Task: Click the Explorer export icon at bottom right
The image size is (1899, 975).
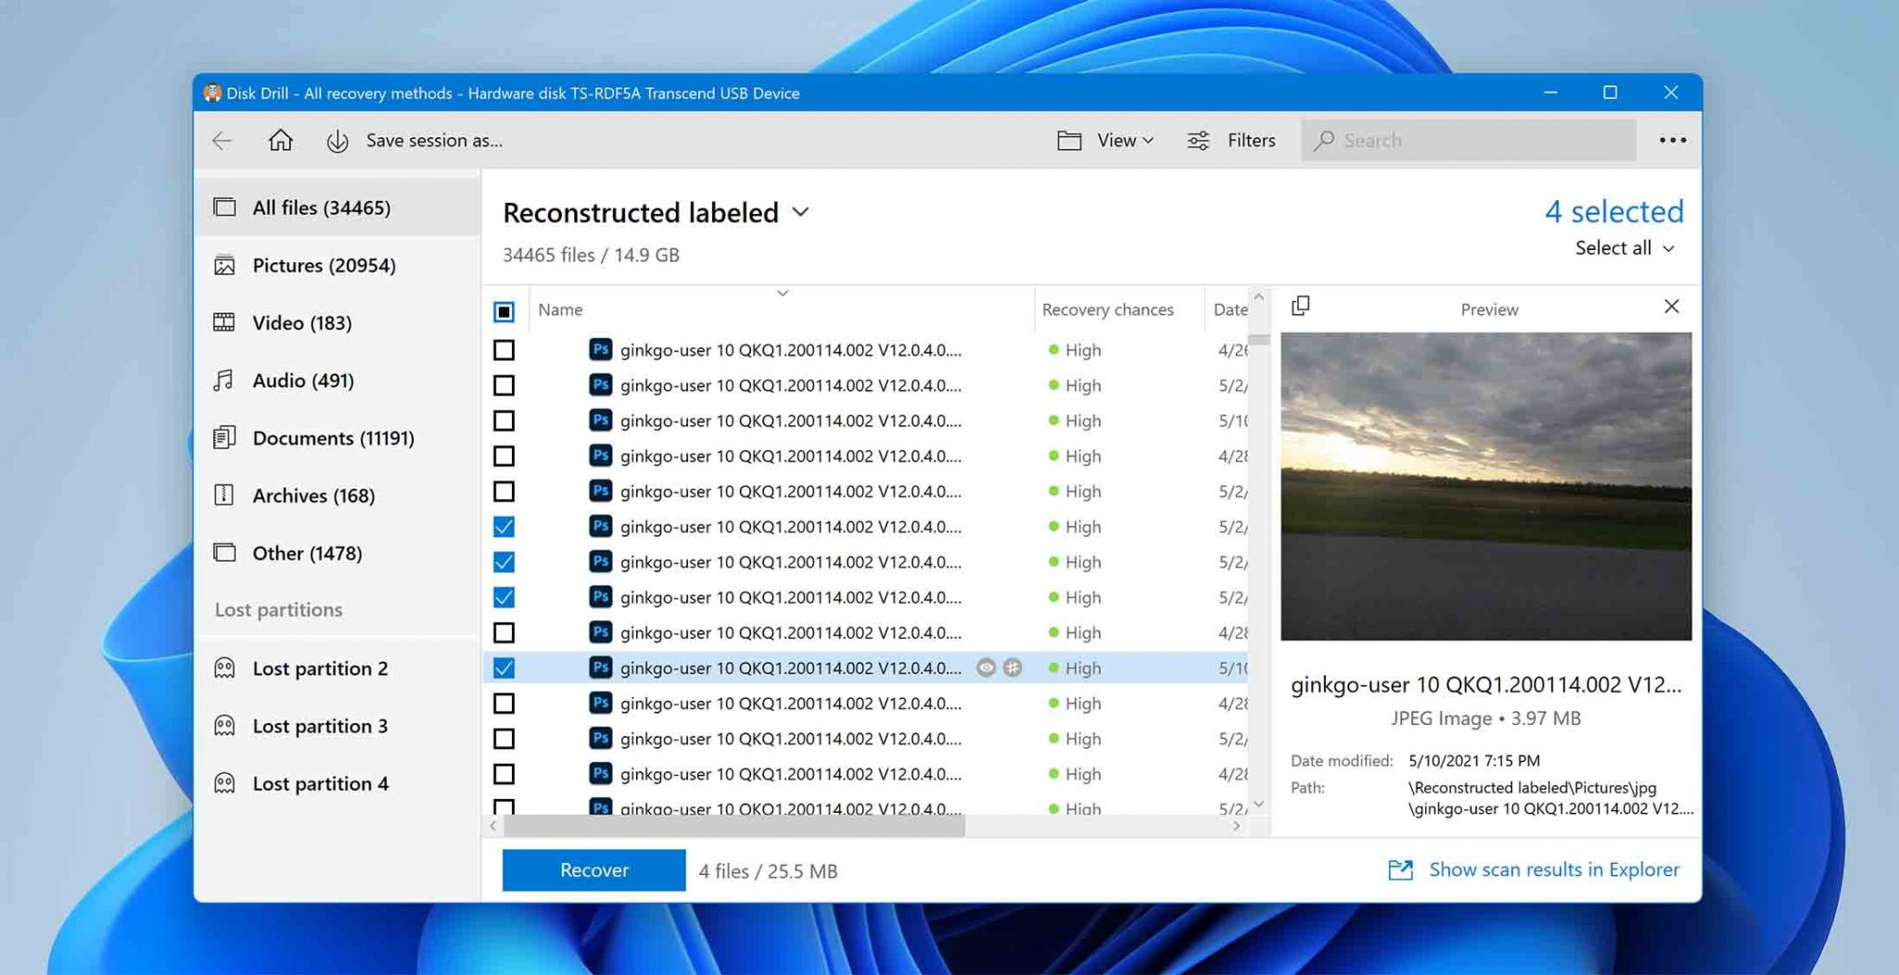Action: pyautogui.click(x=1400, y=869)
